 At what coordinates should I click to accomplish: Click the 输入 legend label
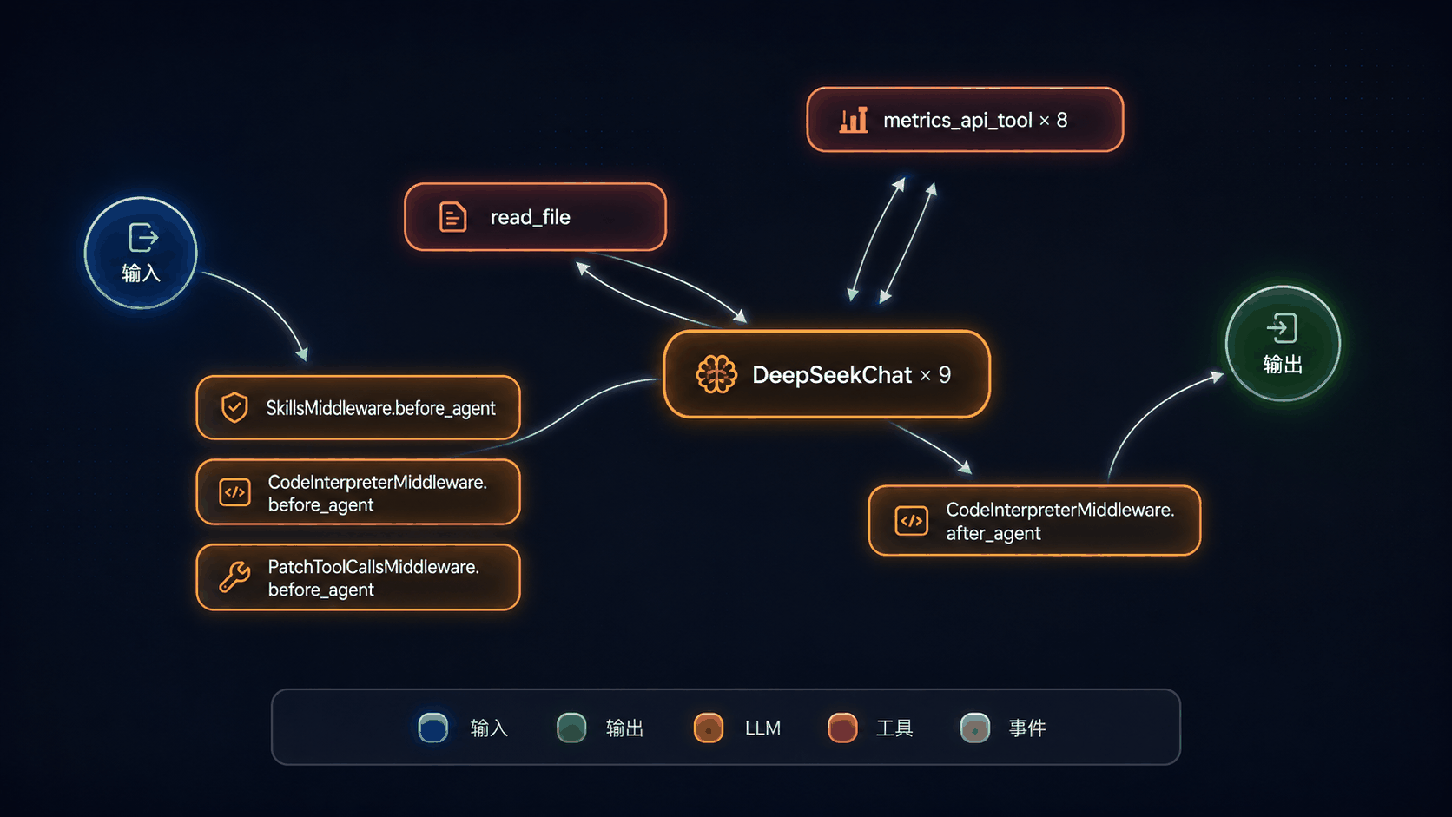[489, 728]
